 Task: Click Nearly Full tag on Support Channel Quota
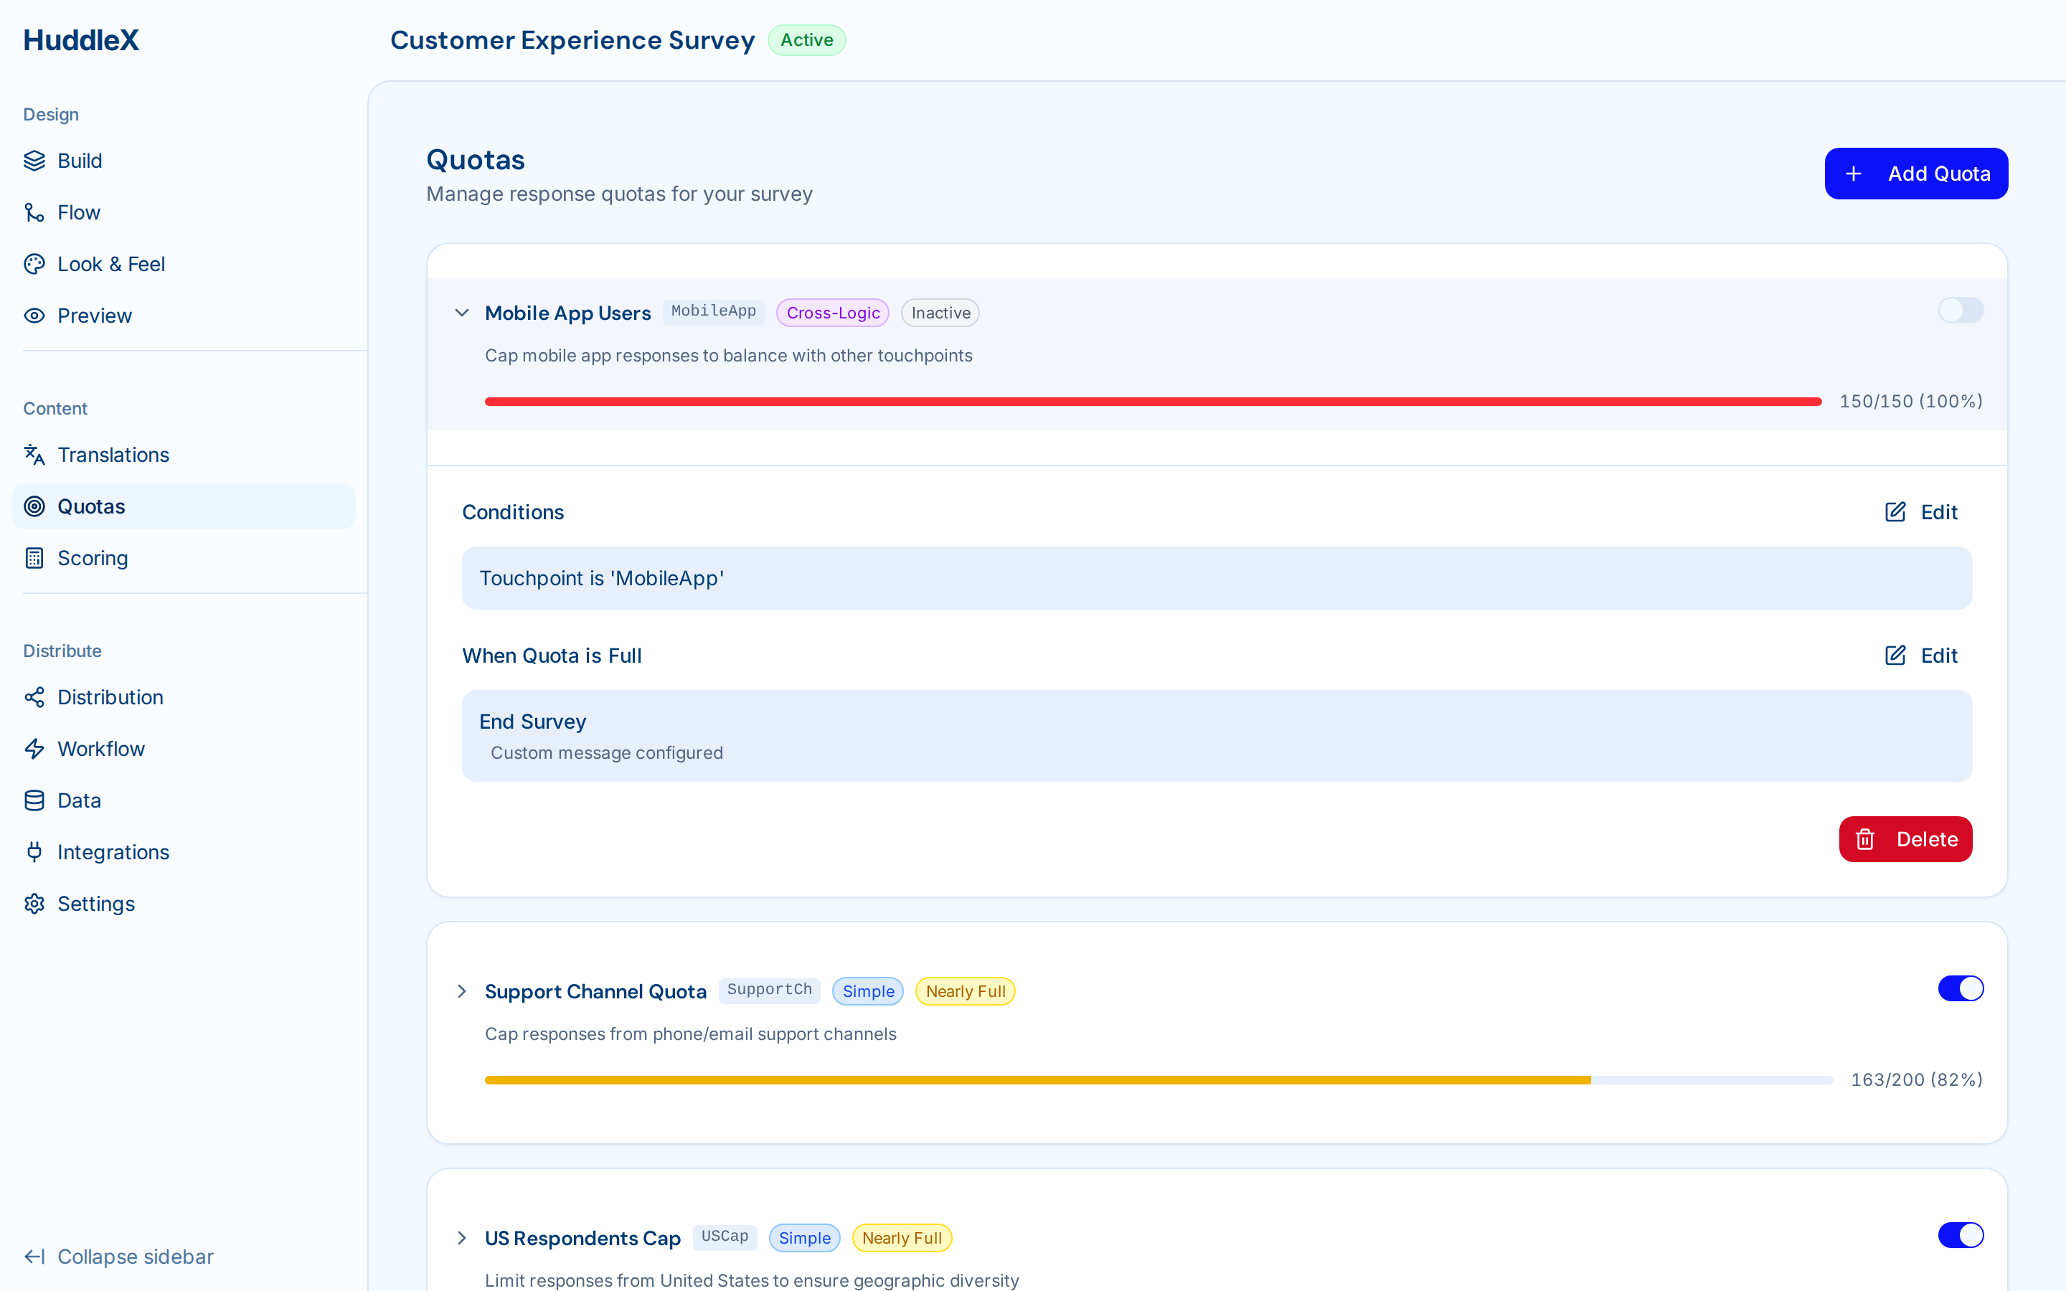click(x=965, y=991)
